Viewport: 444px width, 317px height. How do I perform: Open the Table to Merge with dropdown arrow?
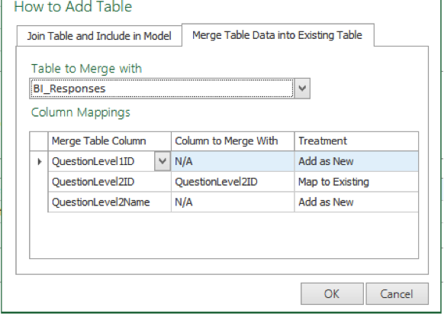coord(302,89)
